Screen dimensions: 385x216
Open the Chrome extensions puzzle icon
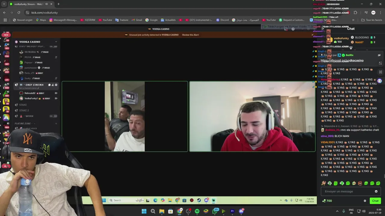(355, 13)
